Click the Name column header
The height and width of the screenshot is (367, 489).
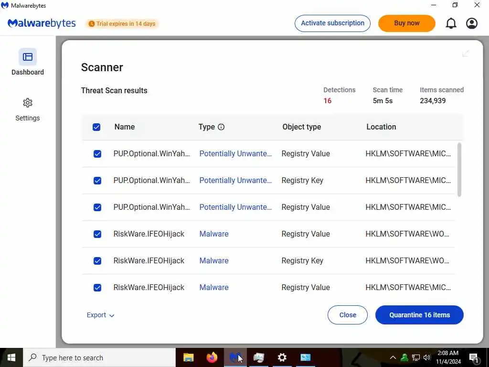point(125,127)
